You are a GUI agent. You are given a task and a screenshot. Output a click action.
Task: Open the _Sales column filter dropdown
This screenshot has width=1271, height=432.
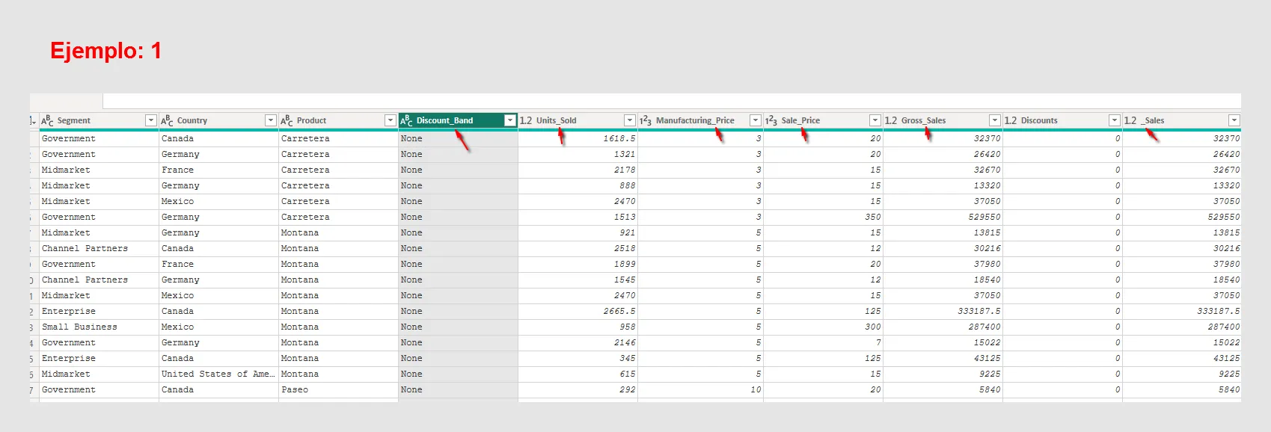(1234, 120)
